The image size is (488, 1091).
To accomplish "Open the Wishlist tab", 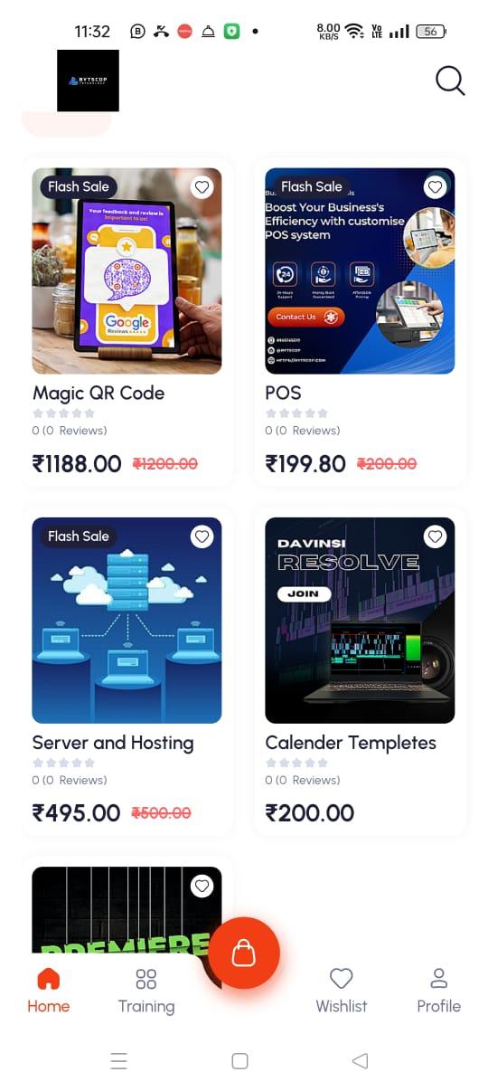I will tap(342, 991).
